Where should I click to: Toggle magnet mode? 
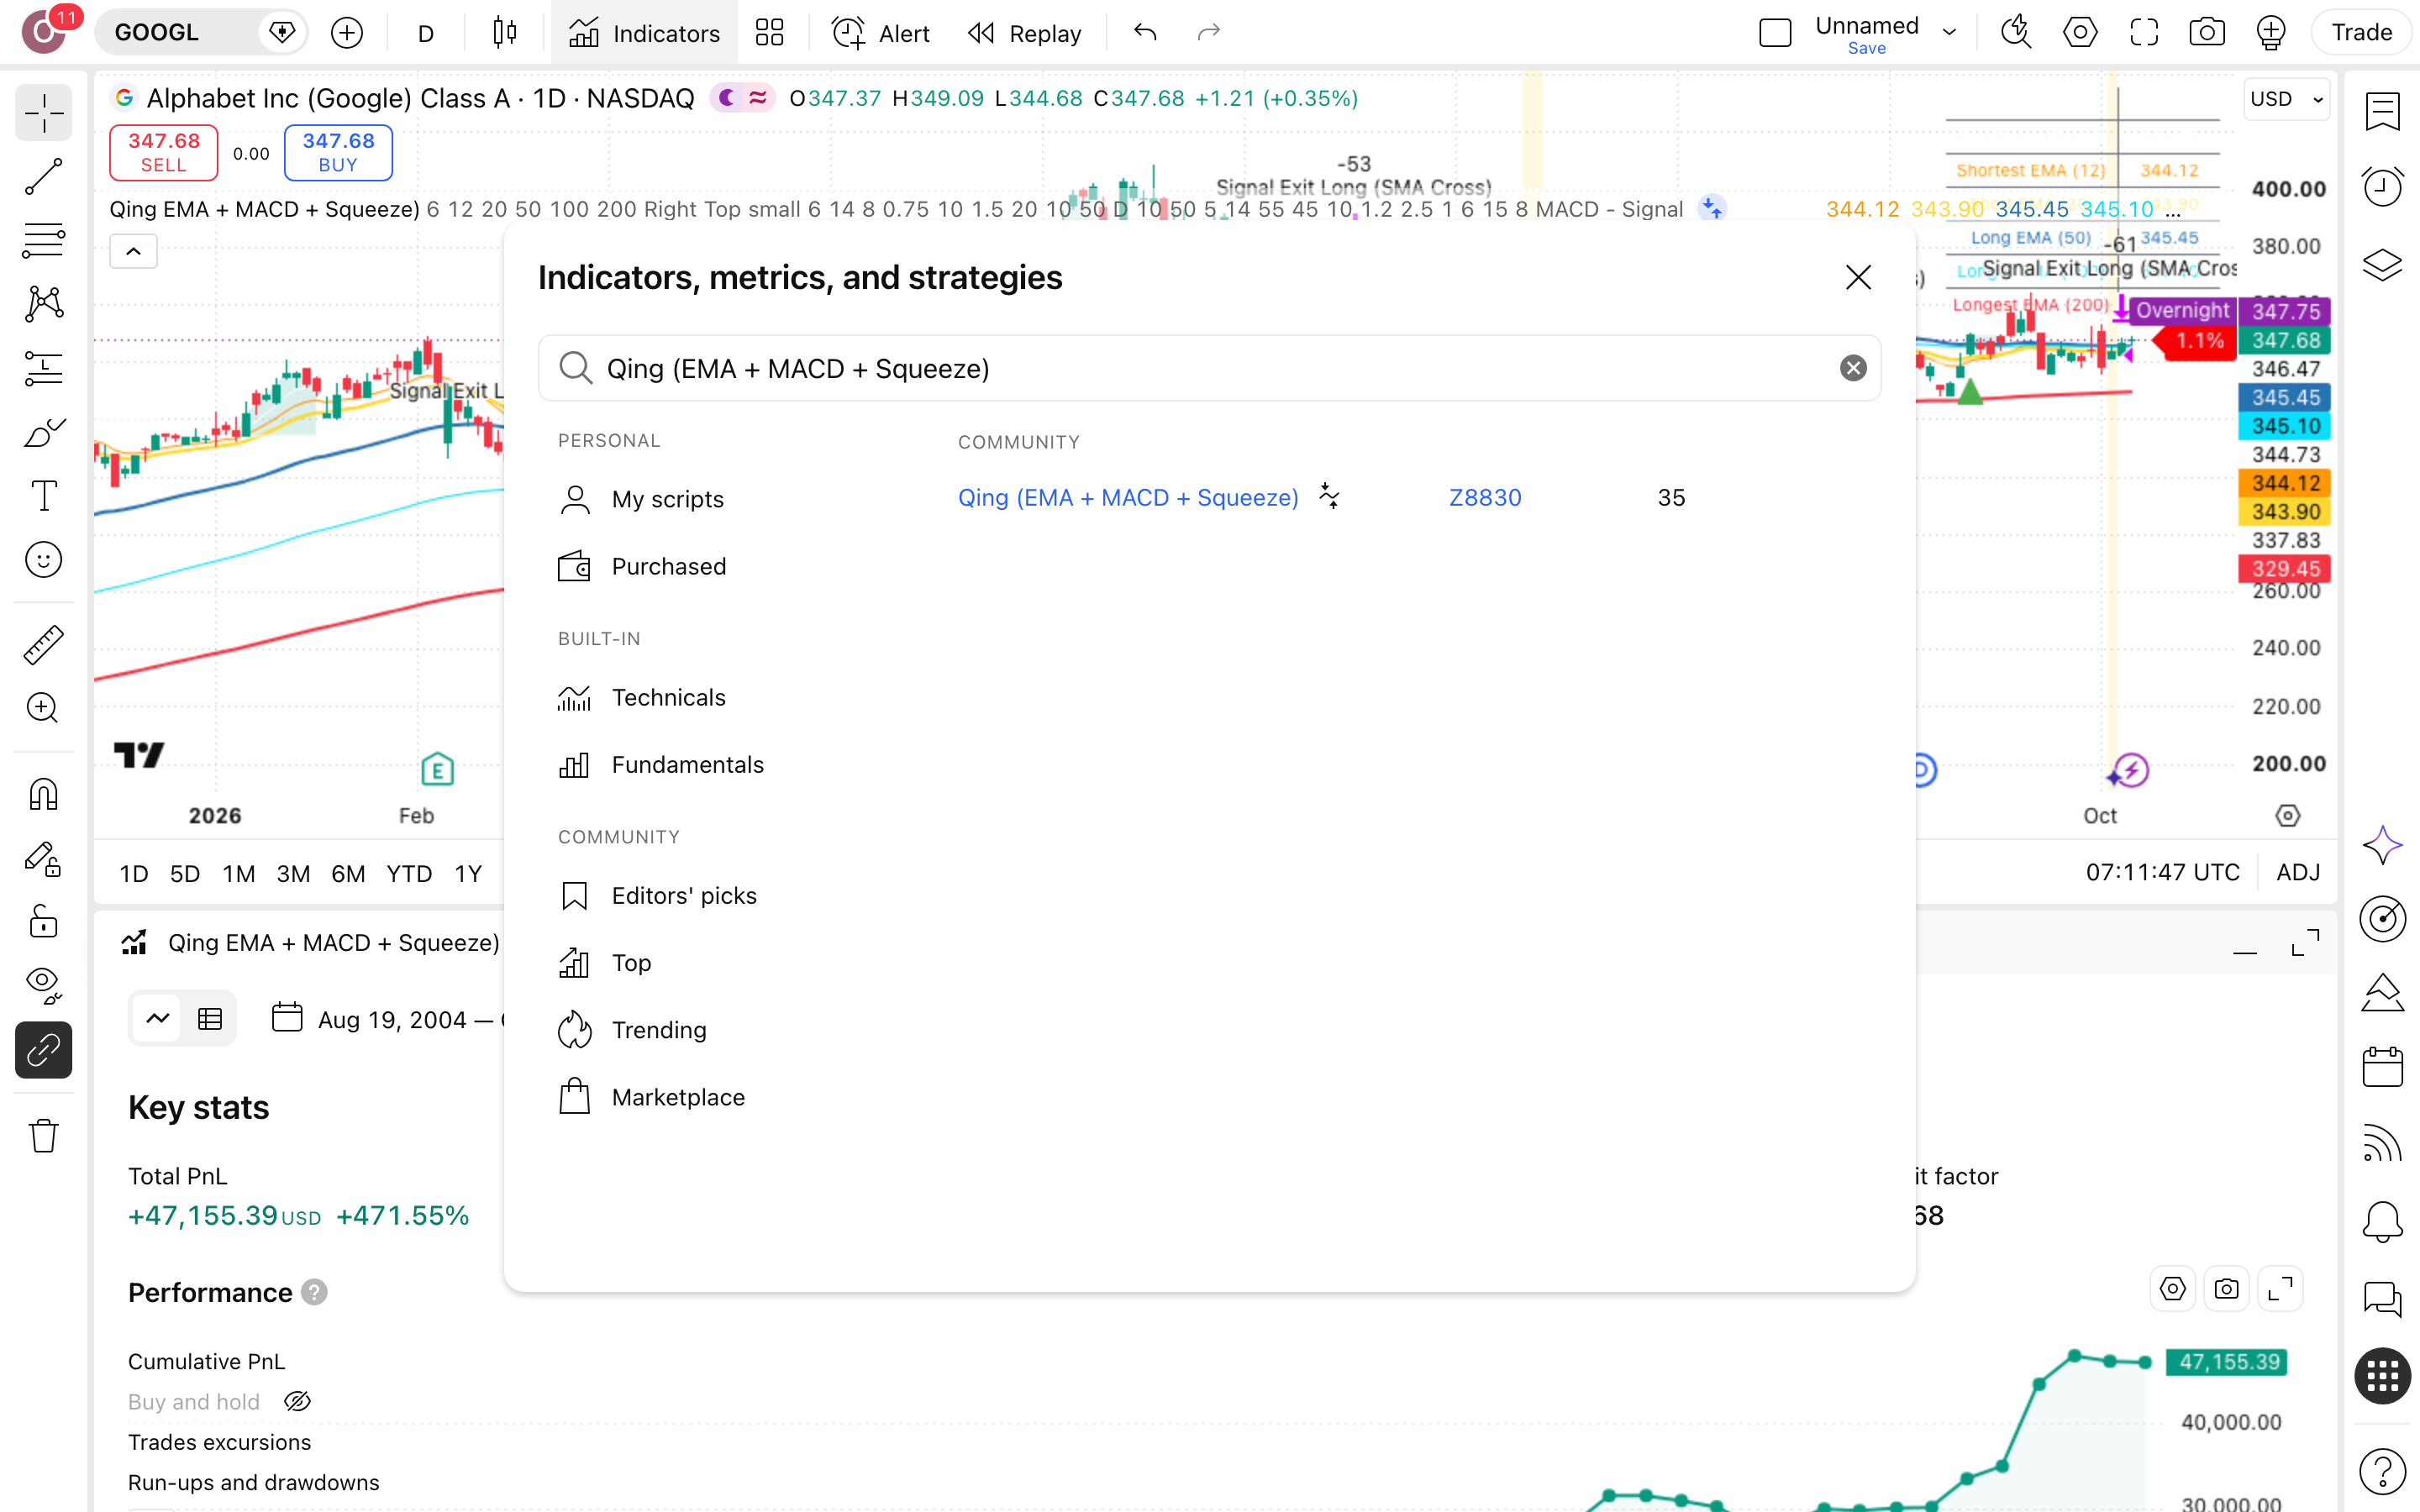tap(43, 794)
